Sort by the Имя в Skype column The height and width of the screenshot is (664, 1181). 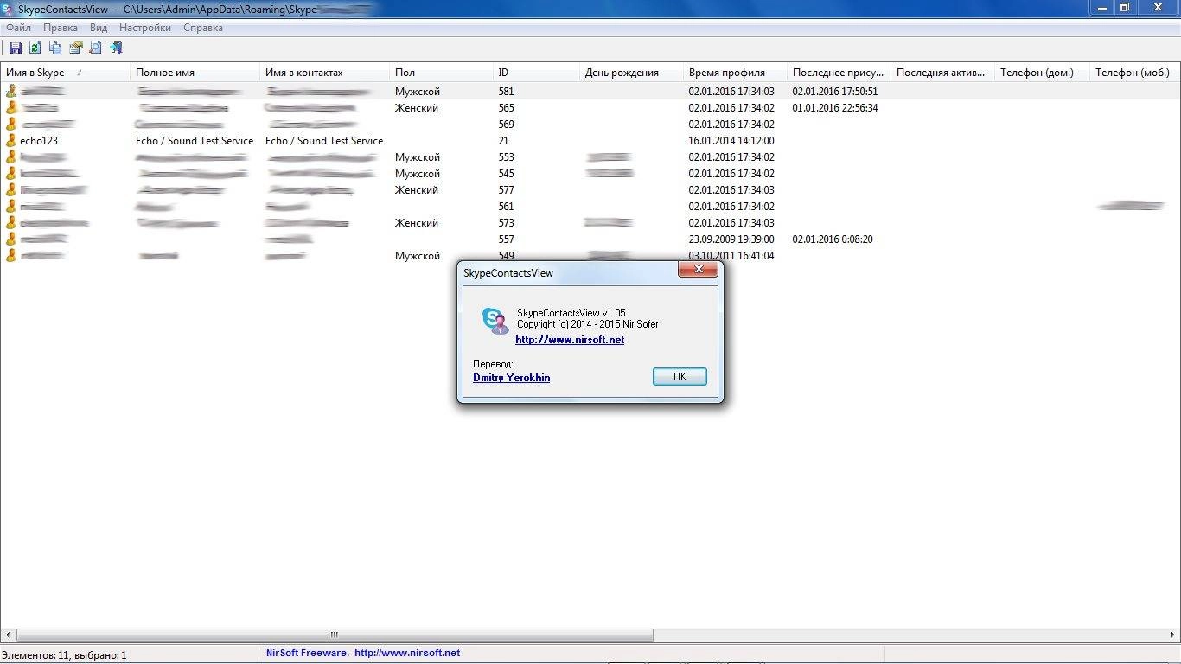pos(65,73)
